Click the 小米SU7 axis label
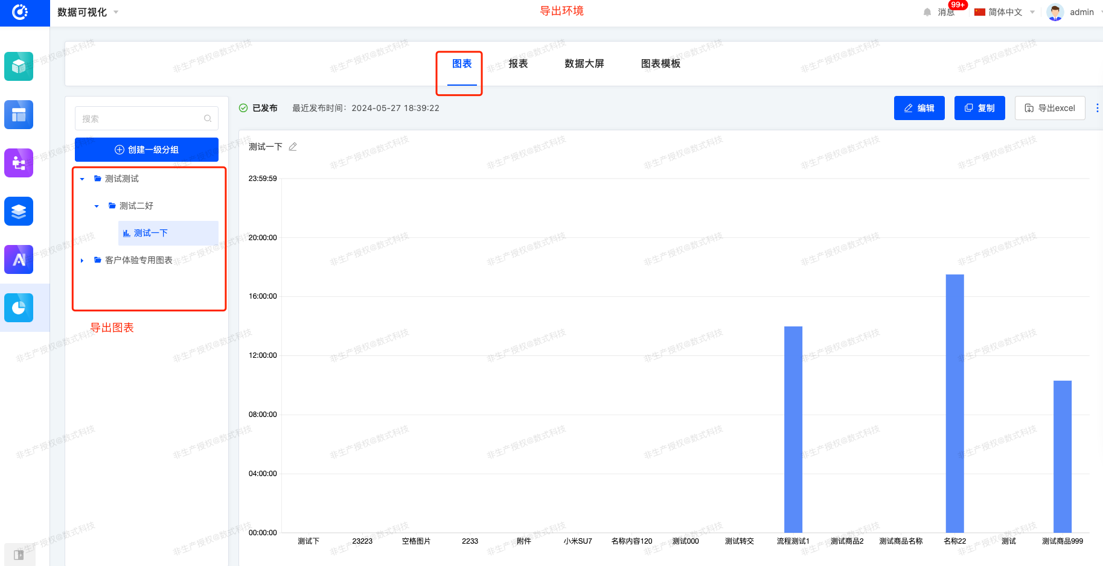 578,541
